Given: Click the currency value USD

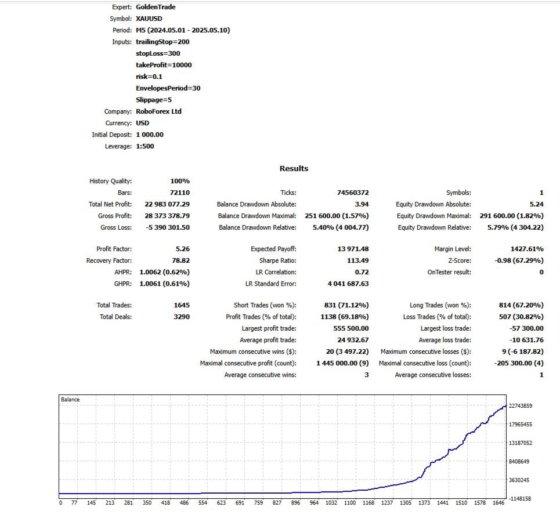Looking at the screenshot, I should point(143,123).
